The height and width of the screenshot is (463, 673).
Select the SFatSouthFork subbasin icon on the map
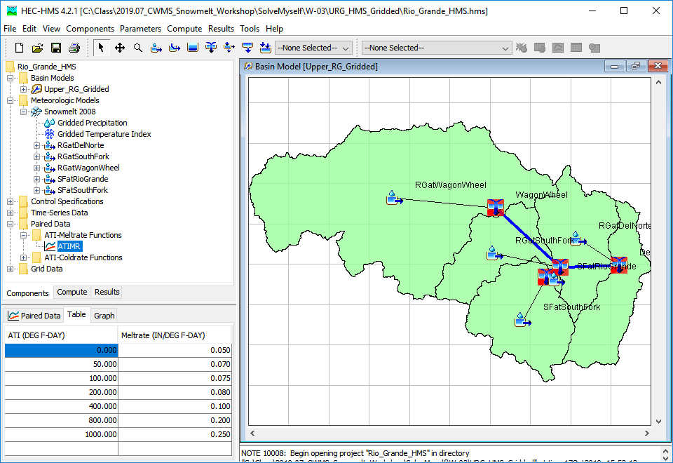(522, 320)
